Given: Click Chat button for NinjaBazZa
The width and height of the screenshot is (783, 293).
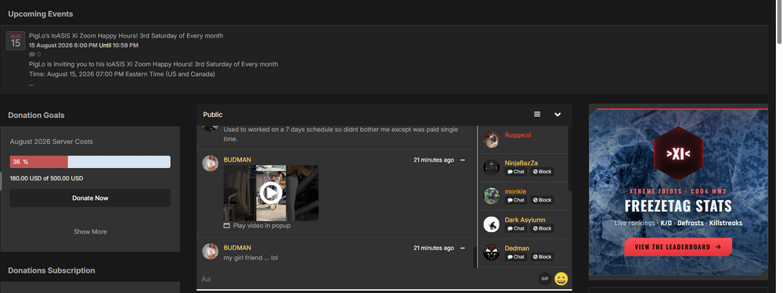Looking at the screenshot, I should pos(516,172).
